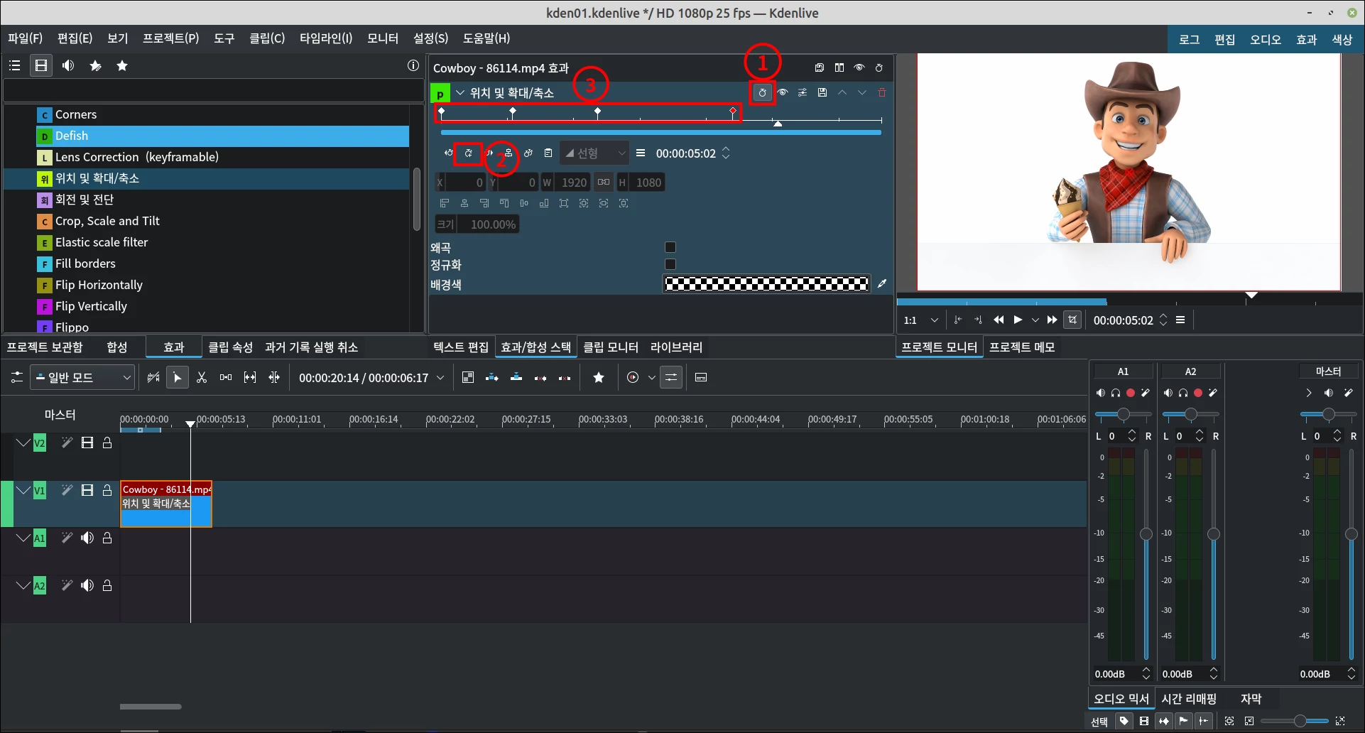Lock the V2 track
1365x733 pixels.
tap(107, 443)
